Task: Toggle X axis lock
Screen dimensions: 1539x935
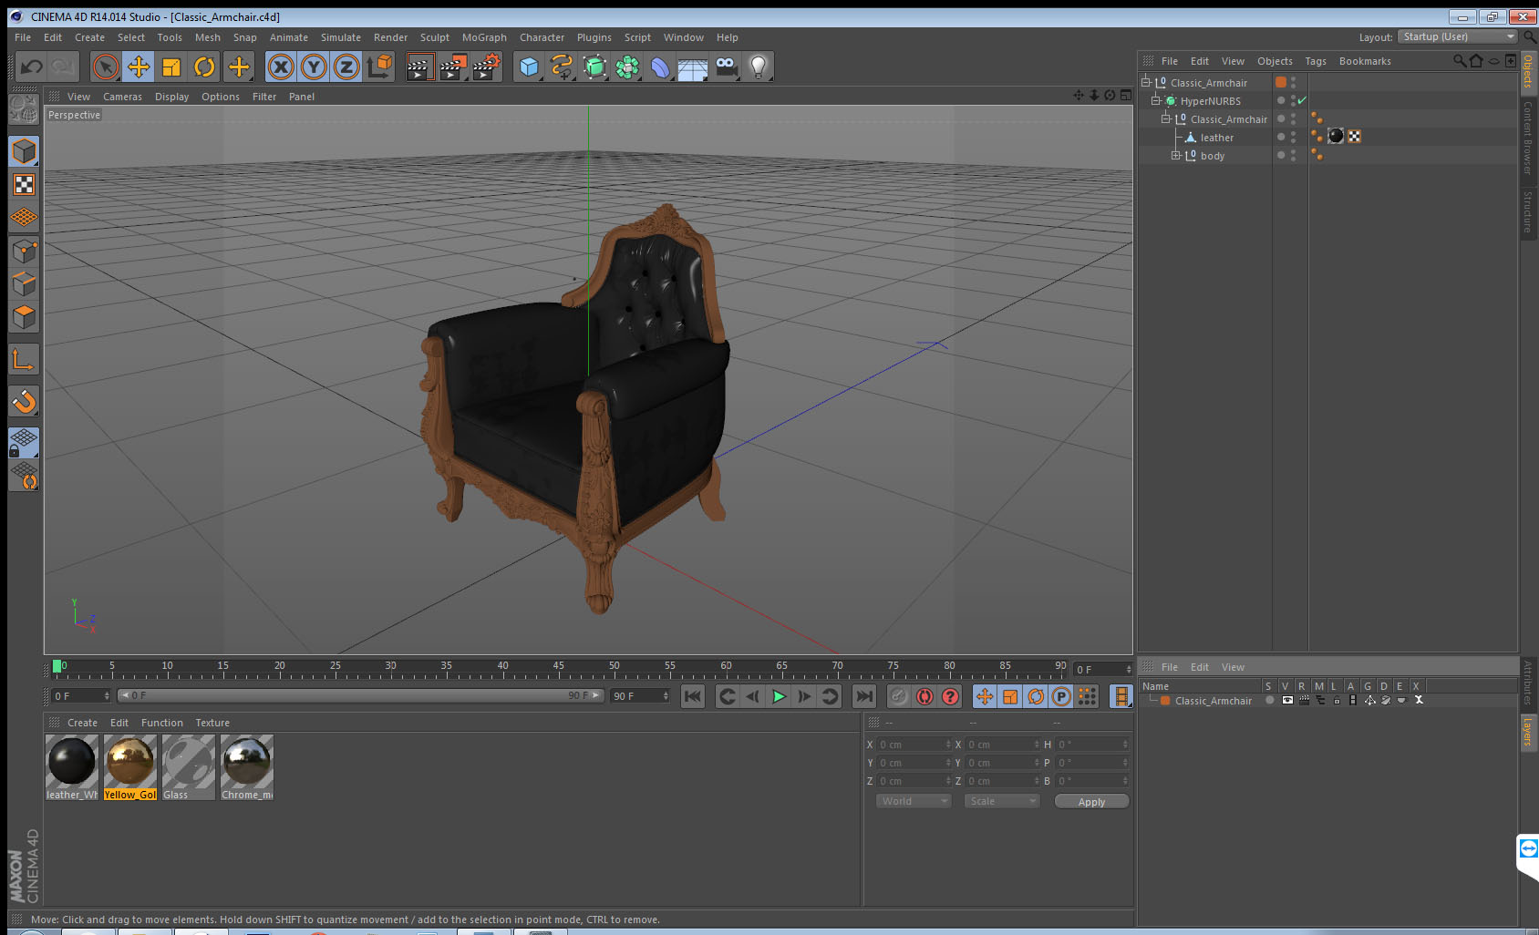Action: click(281, 67)
